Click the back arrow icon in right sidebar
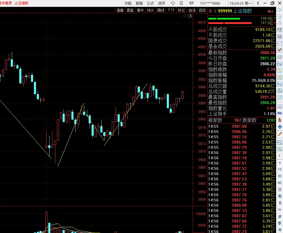Screen dimensions: 283x233 (x=280, y=10)
